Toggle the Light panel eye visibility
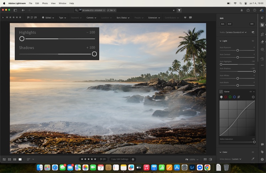 click(x=253, y=41)
